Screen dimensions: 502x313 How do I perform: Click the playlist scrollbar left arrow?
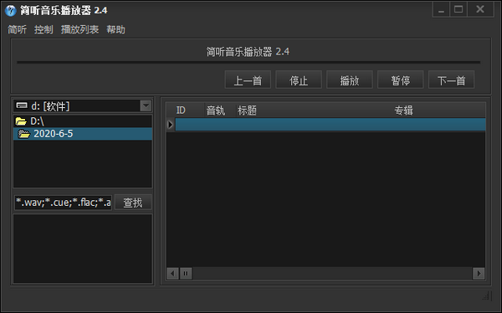[x=172, y=274]
